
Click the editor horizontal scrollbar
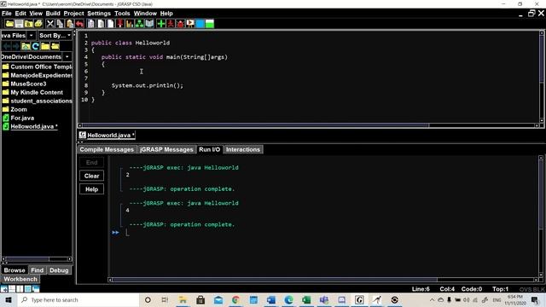point(308,125)
